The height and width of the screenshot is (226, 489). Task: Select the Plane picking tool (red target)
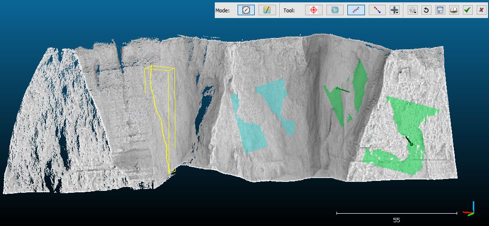pyautogui.click(x=314, y=10)
